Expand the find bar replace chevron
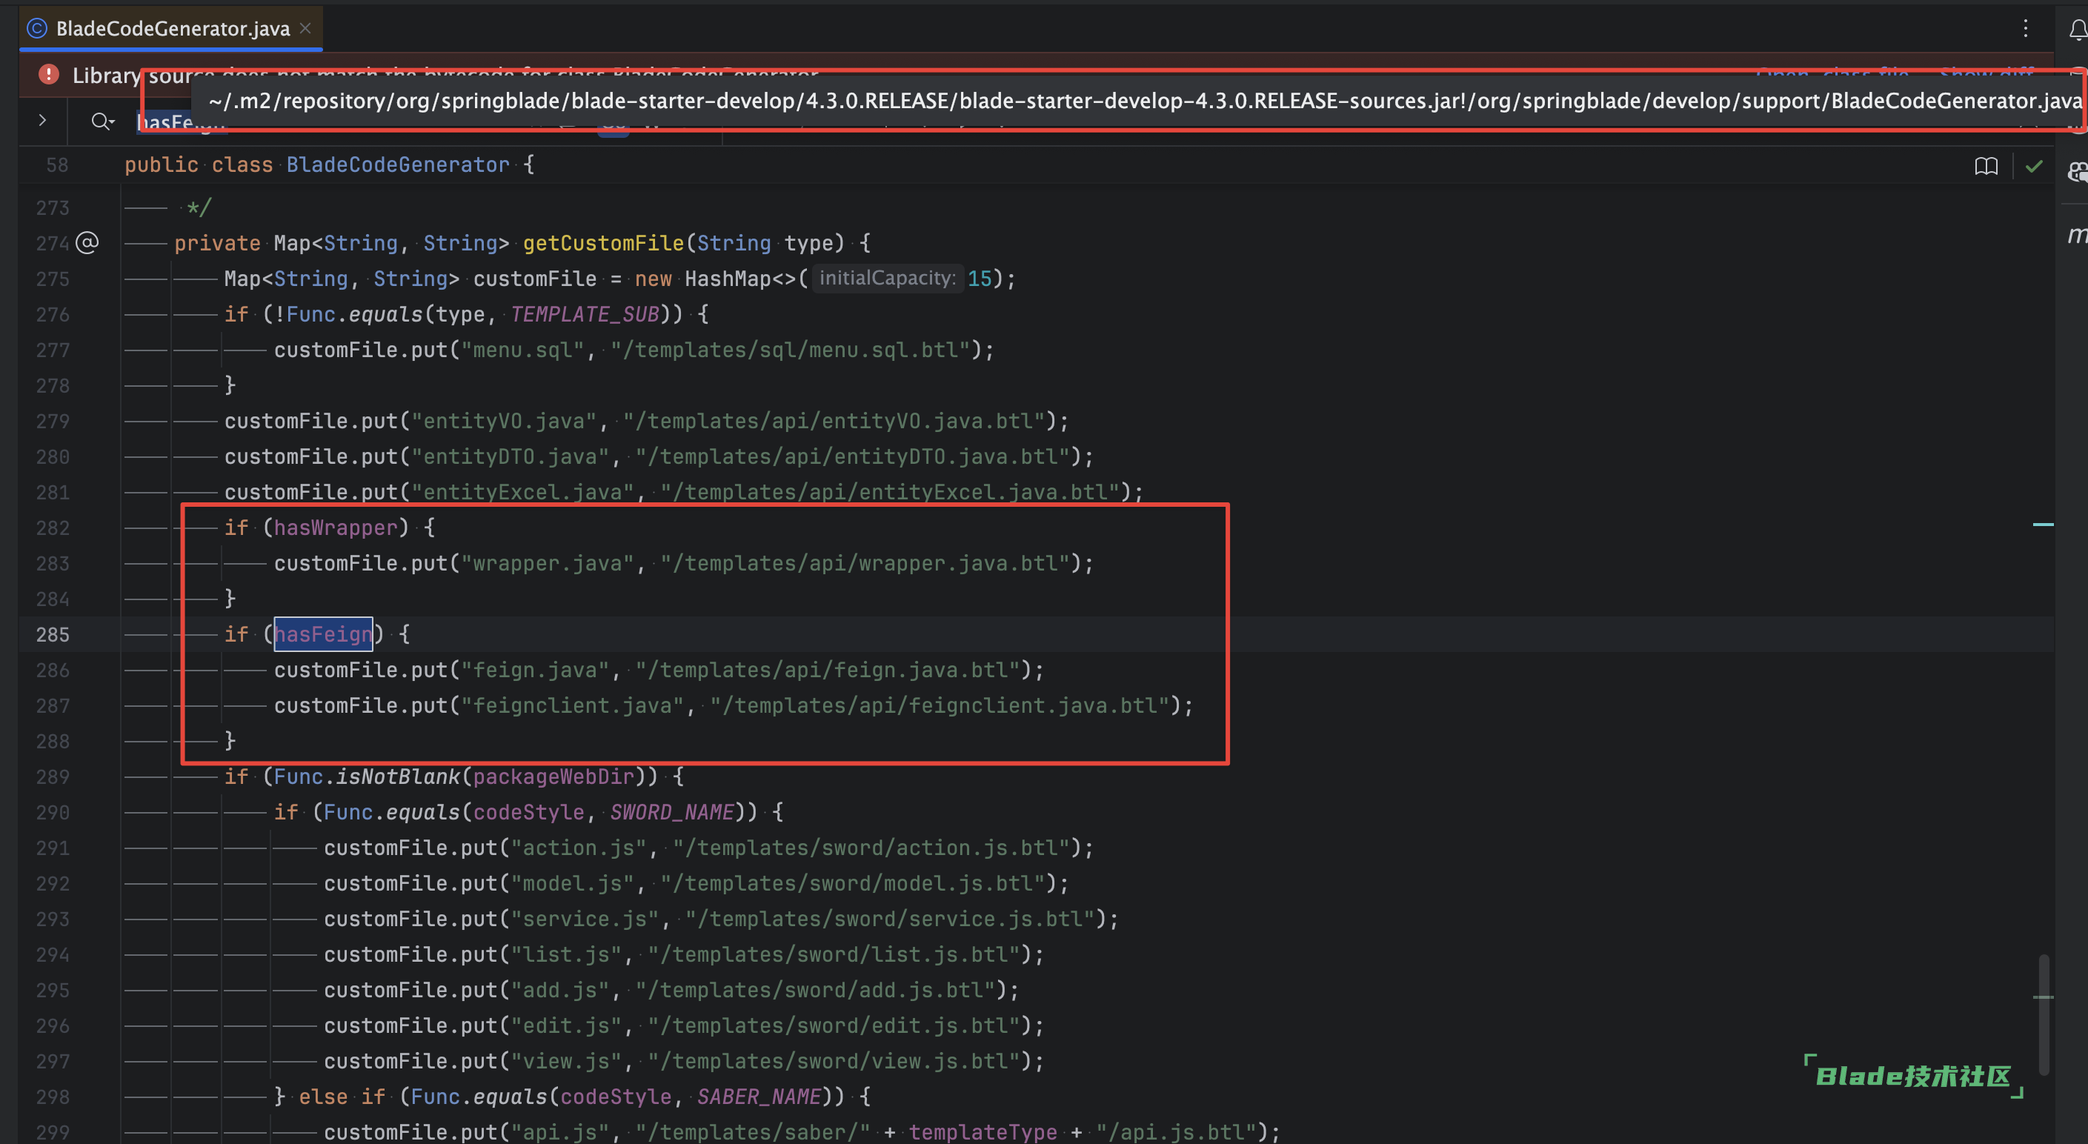 (x=42, y=120)
